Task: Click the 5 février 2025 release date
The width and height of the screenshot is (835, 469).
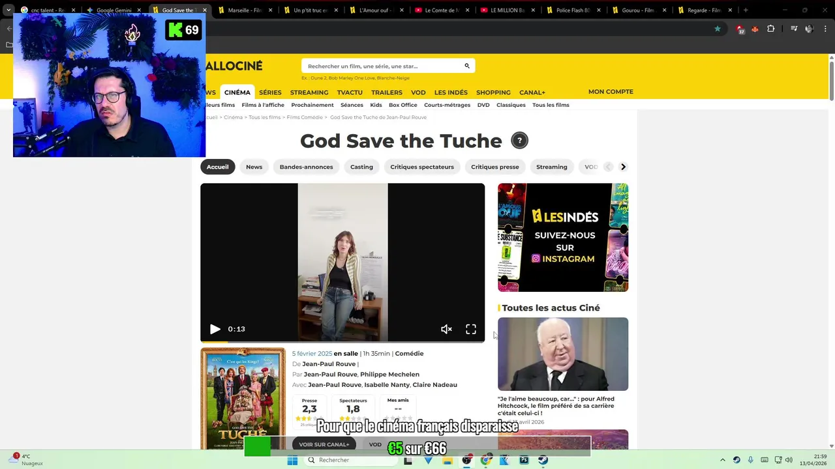Action: tap(312, 354)
